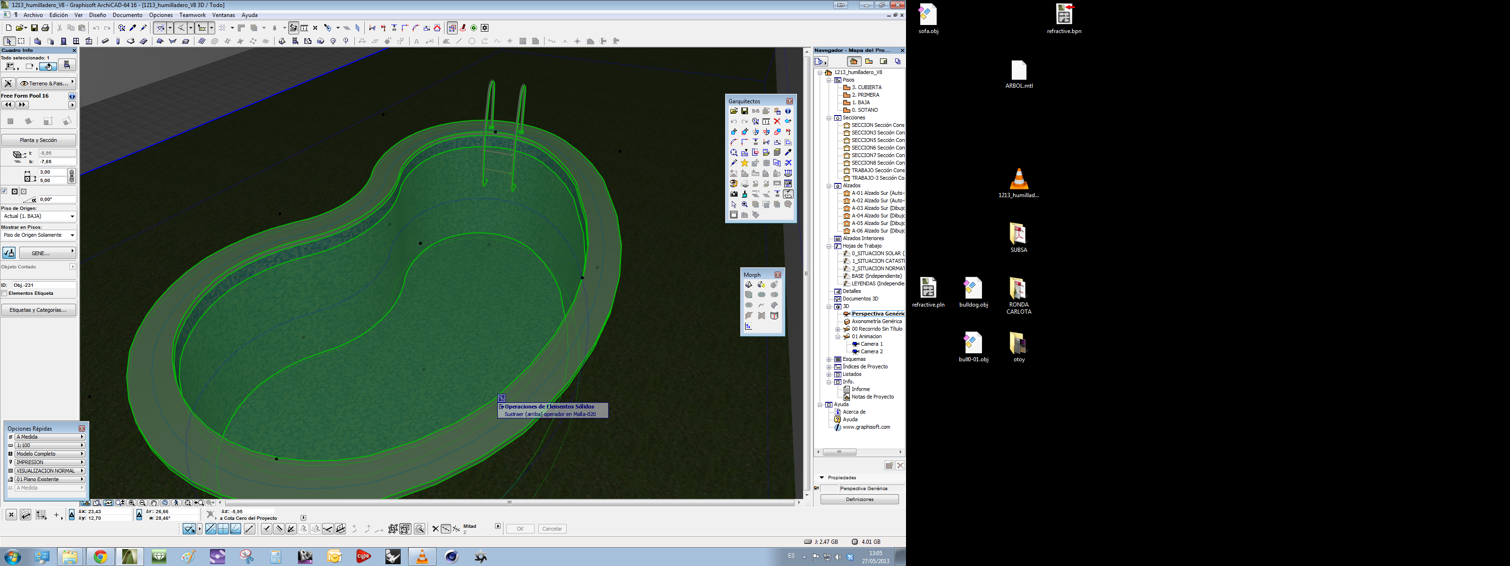The width and height of the screenshot is (1510, 566).
Task: Click the Save file icon
Action: tap(34, 27)
